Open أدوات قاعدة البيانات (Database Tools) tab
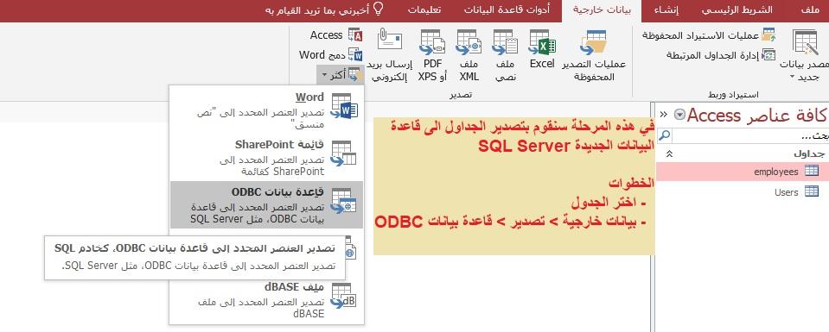 tap(507, 10)
